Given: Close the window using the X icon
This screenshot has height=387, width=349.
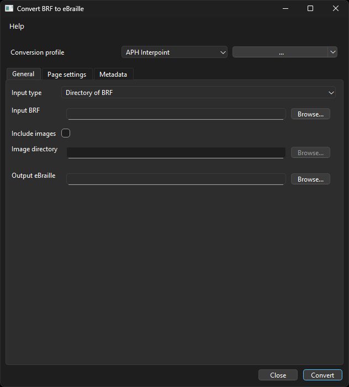Looking at the screenshot, I should pyautogui.click(x=336, y=9).
